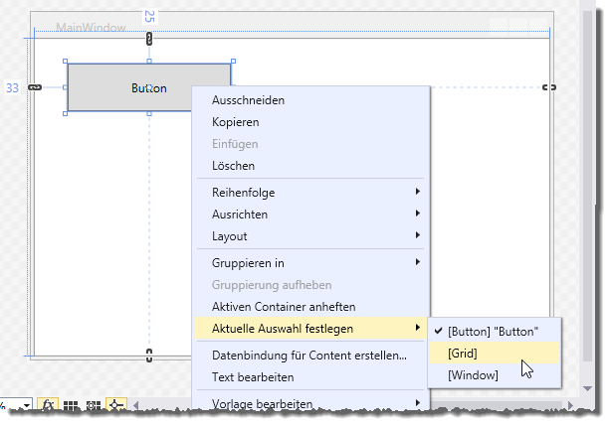Click the vertical scrollbar thumb
The image size is (611, 429).
pyautogui.click(x=588, y=186)
